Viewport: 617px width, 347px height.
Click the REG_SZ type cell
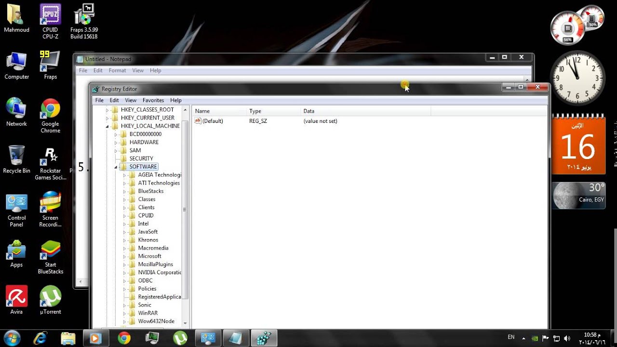click(258, 121)
